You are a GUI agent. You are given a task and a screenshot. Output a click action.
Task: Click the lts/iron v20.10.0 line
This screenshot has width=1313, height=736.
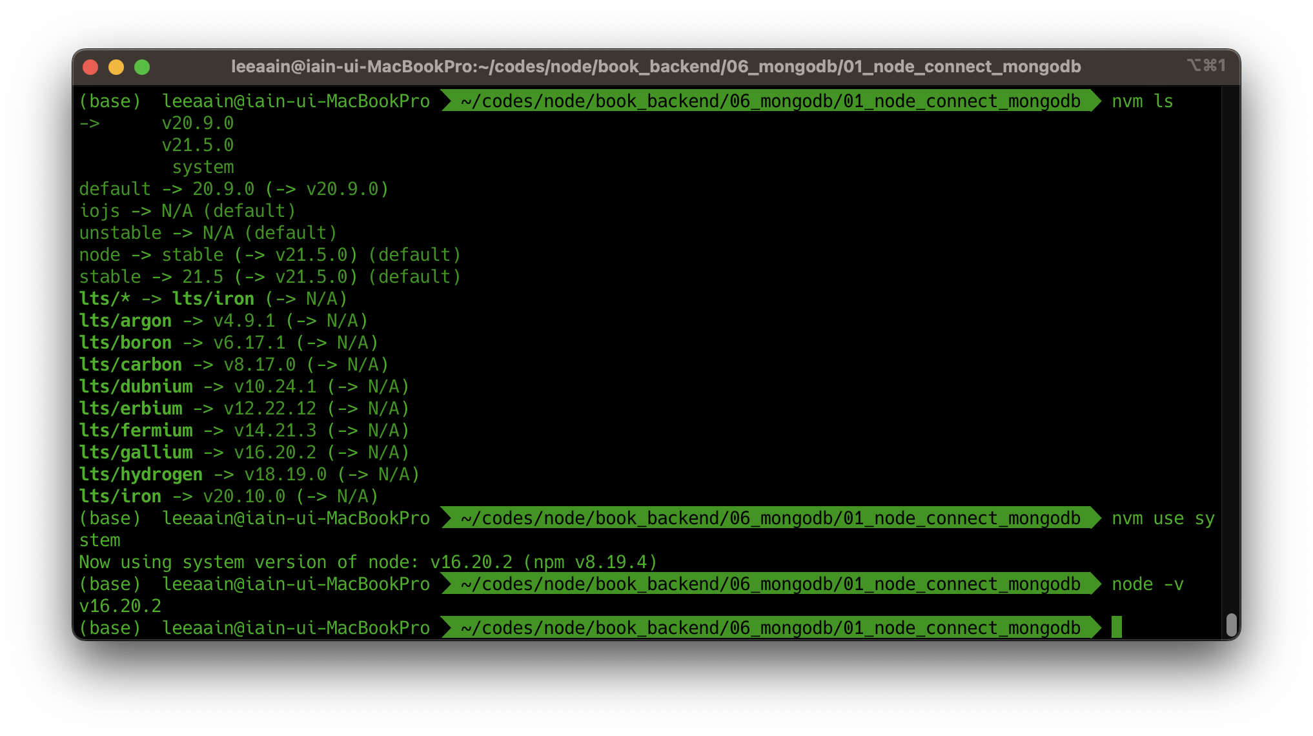coord(228,496)
